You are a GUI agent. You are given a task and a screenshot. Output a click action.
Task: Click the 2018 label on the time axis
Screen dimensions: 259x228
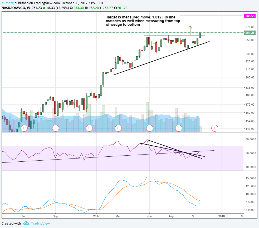coord(222,216)
